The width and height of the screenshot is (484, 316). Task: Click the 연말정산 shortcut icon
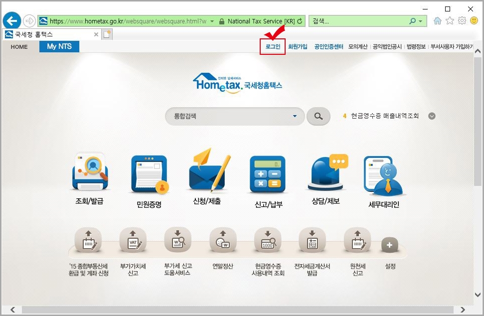click(x=223, y=240)
